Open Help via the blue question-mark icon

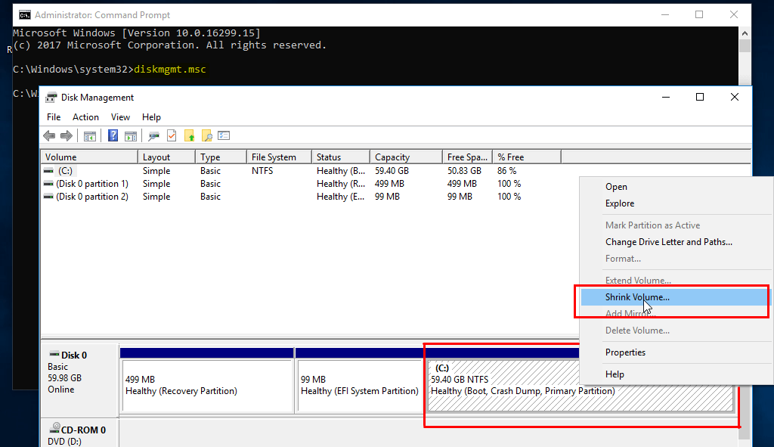pos(113,135)
